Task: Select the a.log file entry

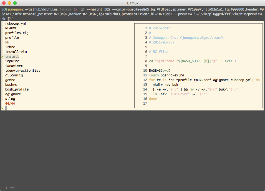Action: (10, 99)
